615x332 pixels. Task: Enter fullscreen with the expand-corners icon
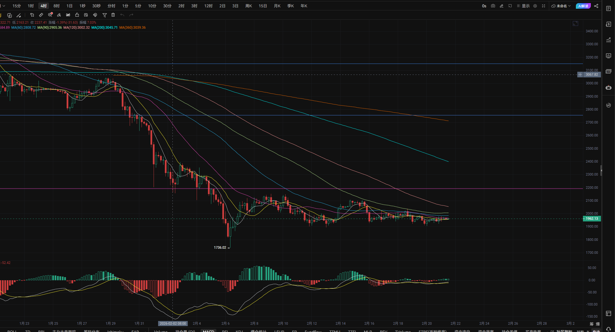544,6
